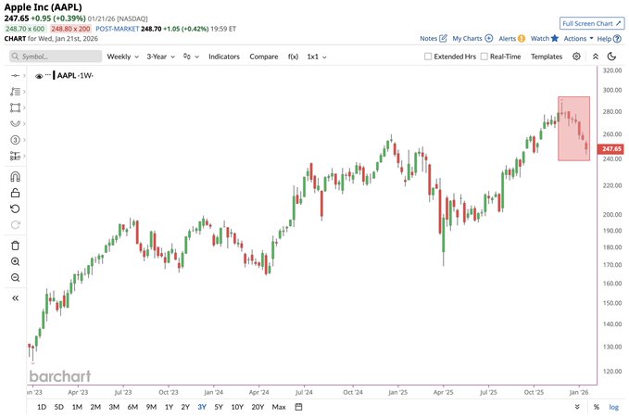Click the undo arrow icon
This screenshot has width=629, height=417.
click(x=15, y=208)
